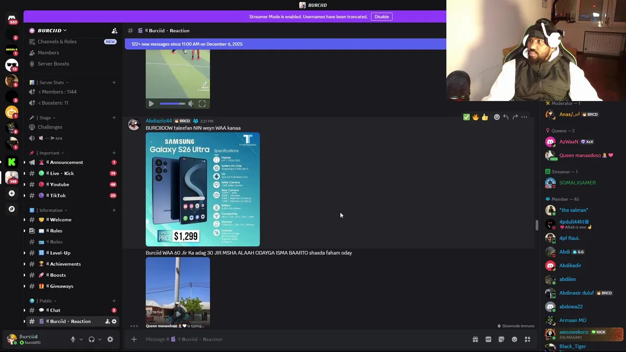Open the Youtube channel
The width and height of the screenshot is (626, 352).
[72, 184]
